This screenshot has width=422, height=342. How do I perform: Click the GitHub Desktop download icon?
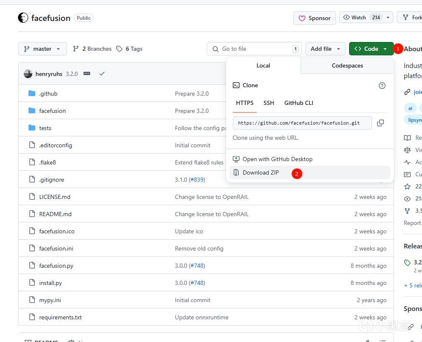click(236, 159)
